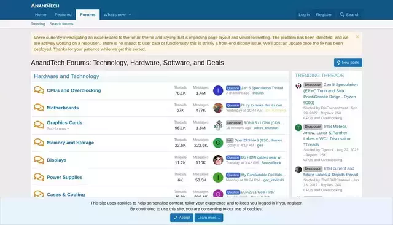Open the CPUs and Overclocking forum
The width and height of the screenshot is (393, 225).
point(74,90)
